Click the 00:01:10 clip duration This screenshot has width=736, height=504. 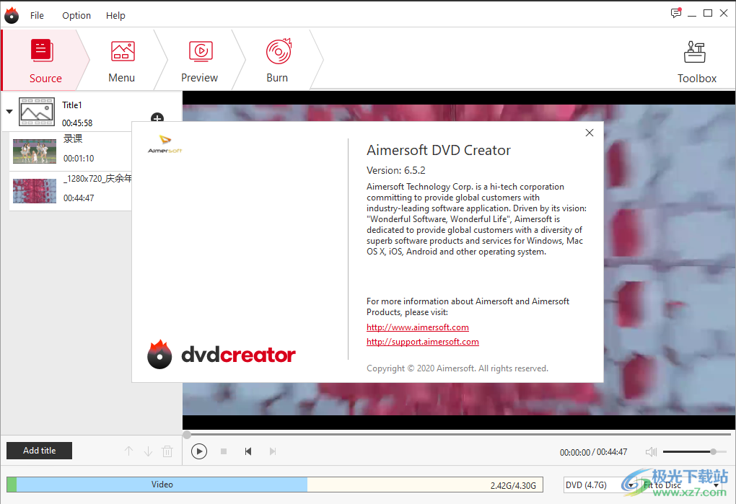79,159
